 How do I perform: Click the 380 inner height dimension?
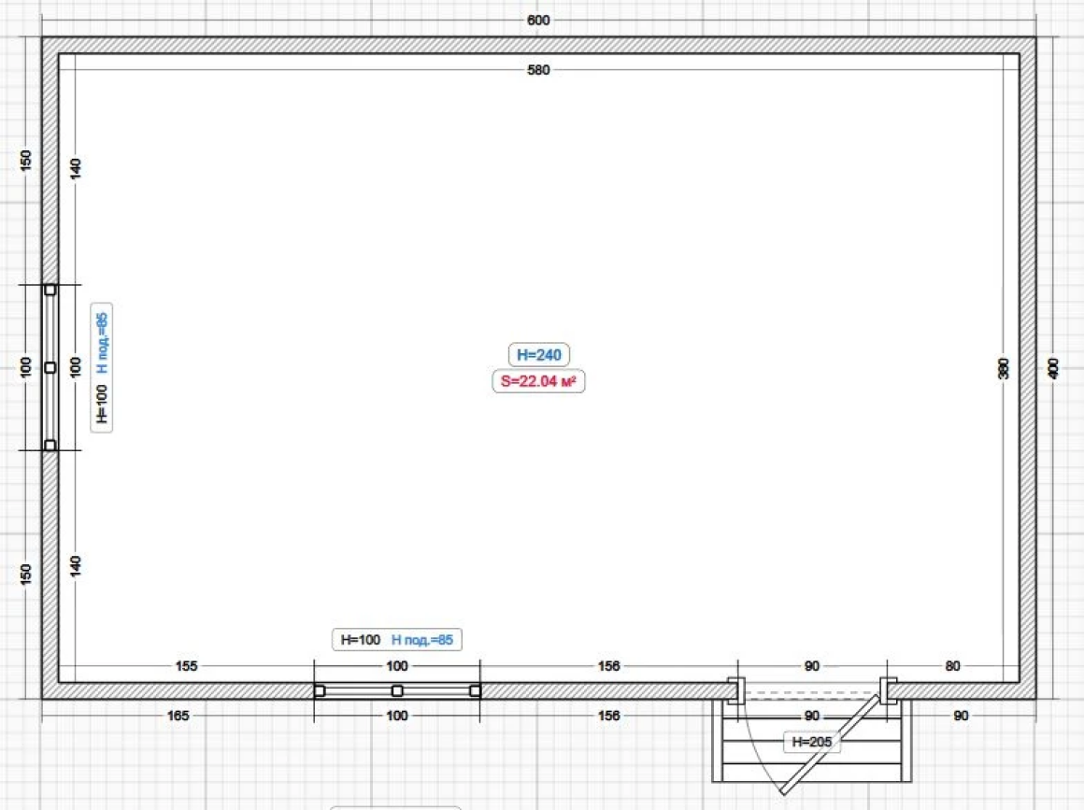(x=1004, y=368)
